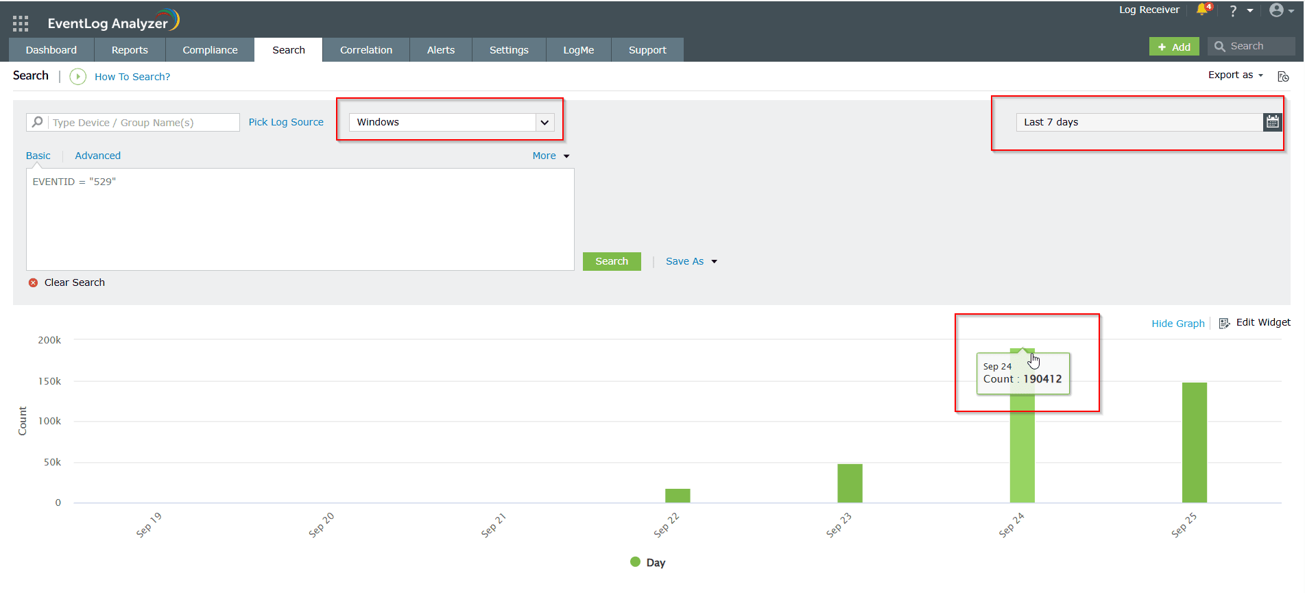
Task: Play the How To Search video icon
Action: pyautogui.click(x=78, y=77)
